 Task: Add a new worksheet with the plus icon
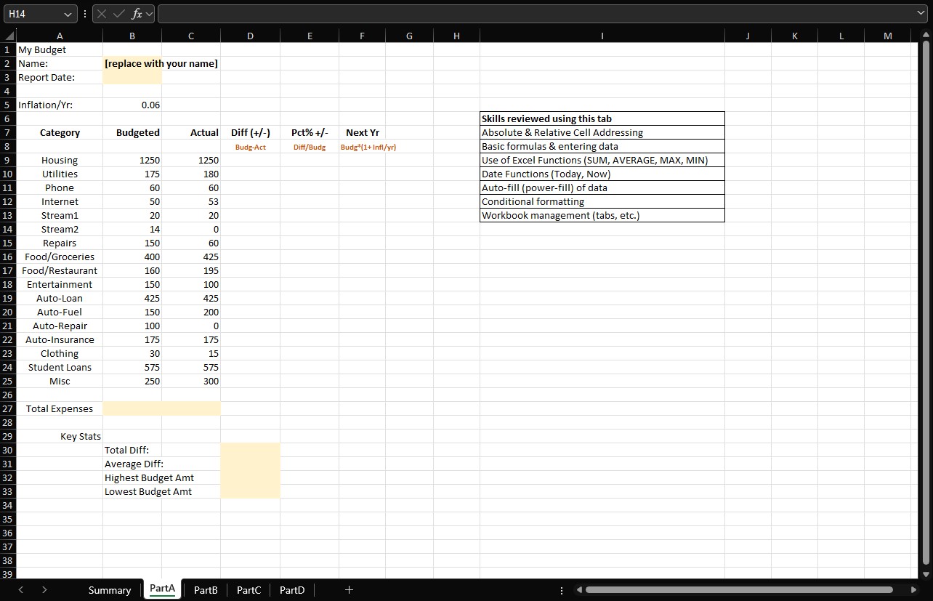(x=349, y=590)
